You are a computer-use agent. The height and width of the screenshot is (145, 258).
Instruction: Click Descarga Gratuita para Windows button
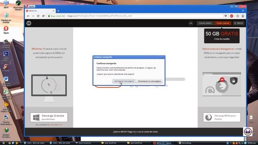(49, 117)
